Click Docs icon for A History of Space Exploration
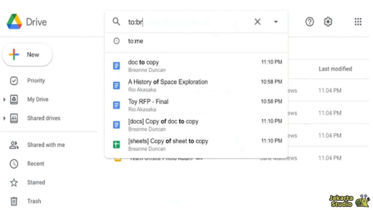This screenshot has height=210, width=373. 116,85
